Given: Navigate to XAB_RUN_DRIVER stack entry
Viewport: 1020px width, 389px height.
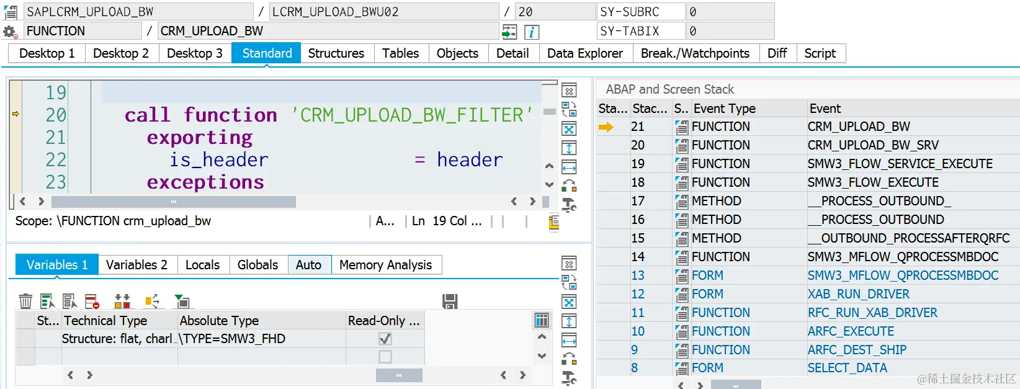Looking at the screenshot, I should tap(858, 294).
